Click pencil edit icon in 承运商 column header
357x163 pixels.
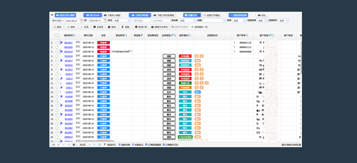[x=141, y=35]
